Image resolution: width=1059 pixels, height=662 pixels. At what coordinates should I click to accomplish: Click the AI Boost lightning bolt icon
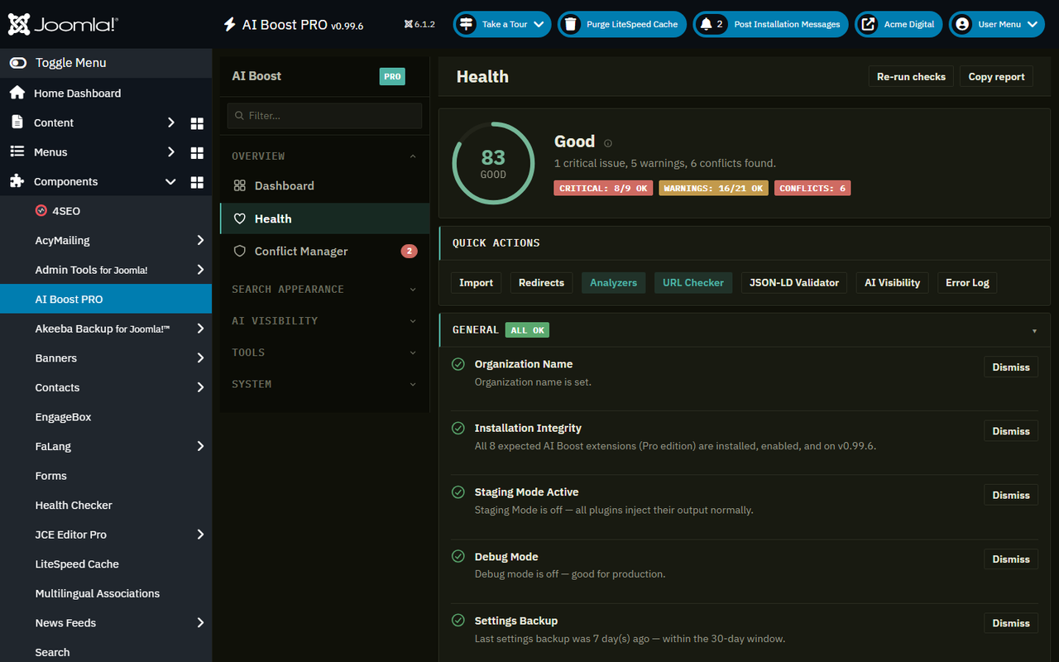tap(229, 25)
